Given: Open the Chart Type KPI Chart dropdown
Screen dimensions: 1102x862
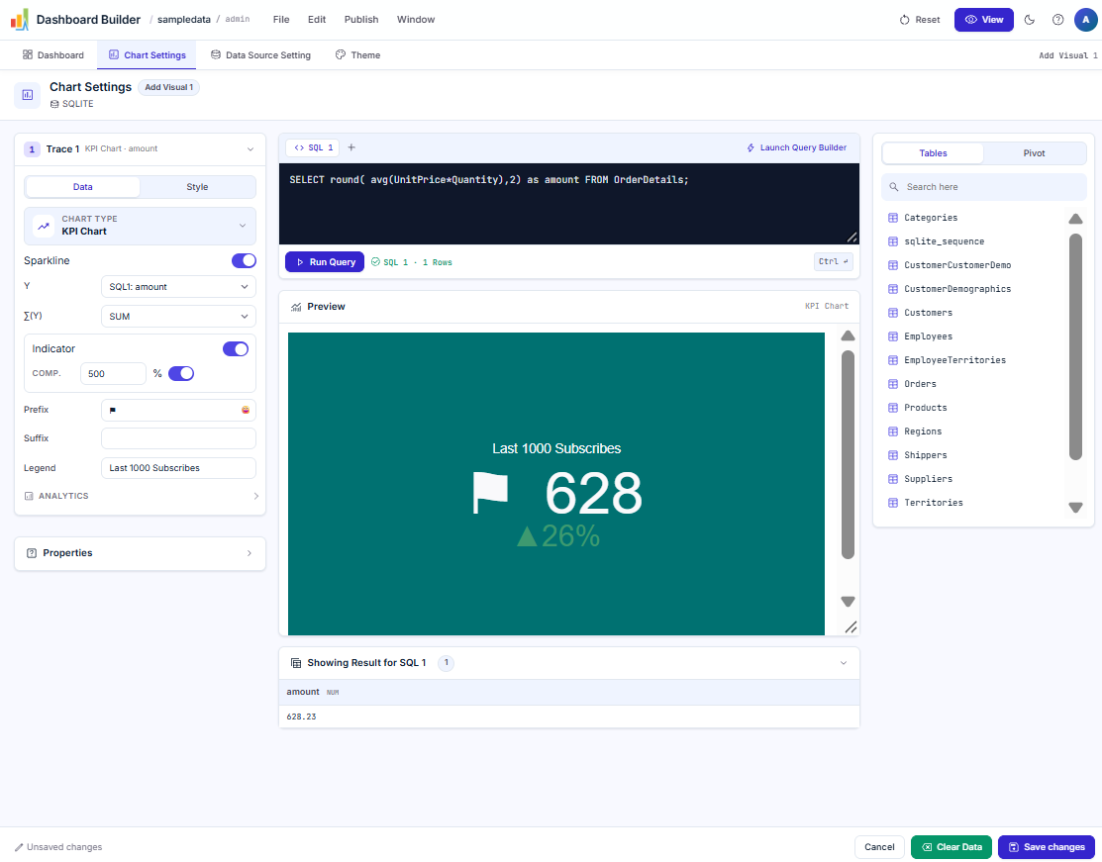Looking at the screenshot, I should (x=140, y=226).
